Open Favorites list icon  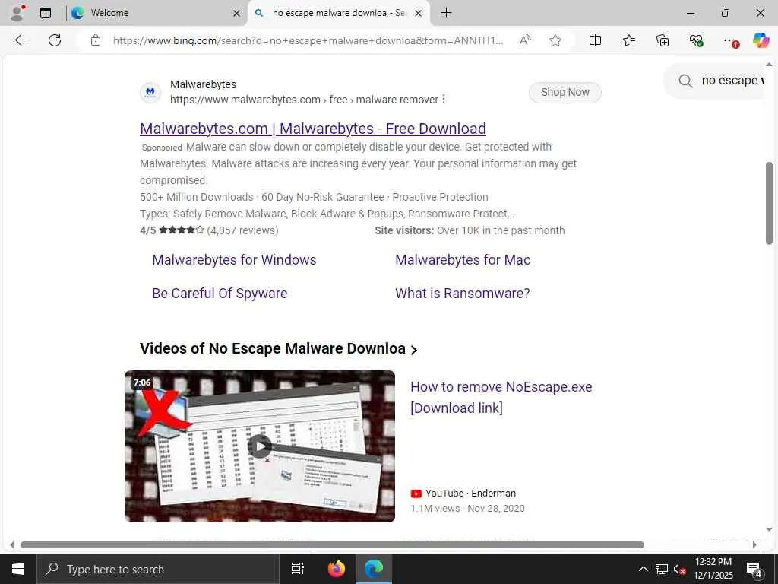click(628, 40)
